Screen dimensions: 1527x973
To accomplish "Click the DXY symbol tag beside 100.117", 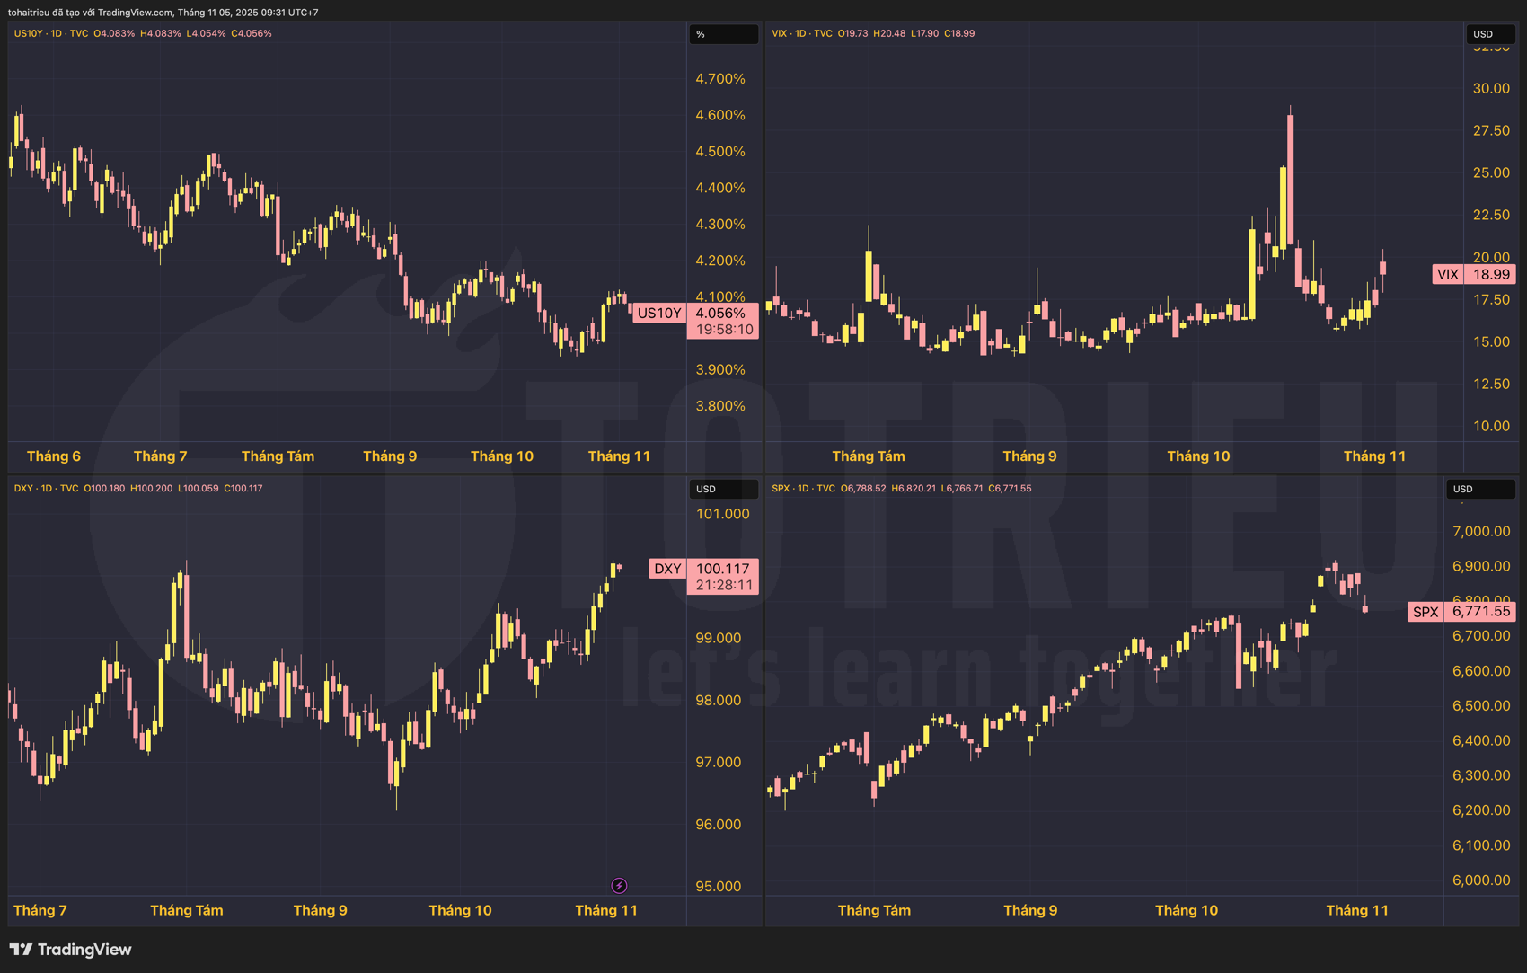I will coord(667,569).
